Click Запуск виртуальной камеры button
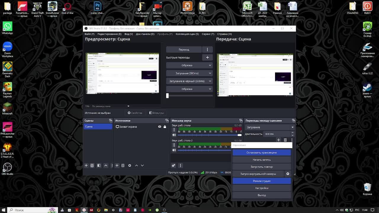The width and height of the screenshot is (379, 213). click(x=258, y=174)
